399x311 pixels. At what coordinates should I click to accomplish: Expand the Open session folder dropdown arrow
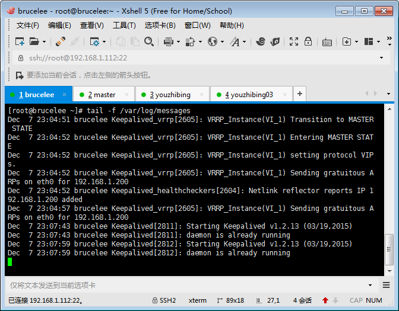click(x=44, y=41)
